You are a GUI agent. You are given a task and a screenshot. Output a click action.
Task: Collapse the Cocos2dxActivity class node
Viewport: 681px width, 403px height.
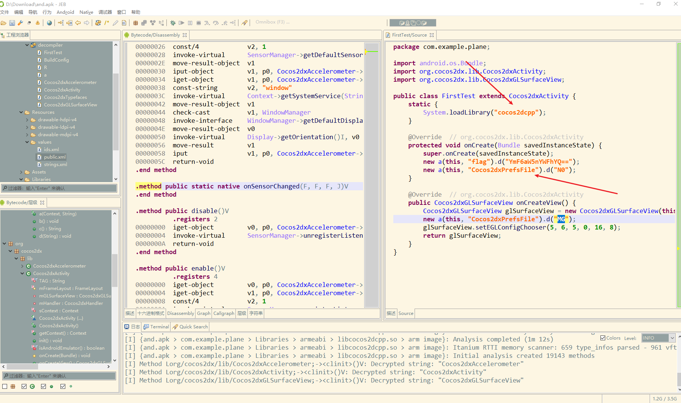click(22, 274)
